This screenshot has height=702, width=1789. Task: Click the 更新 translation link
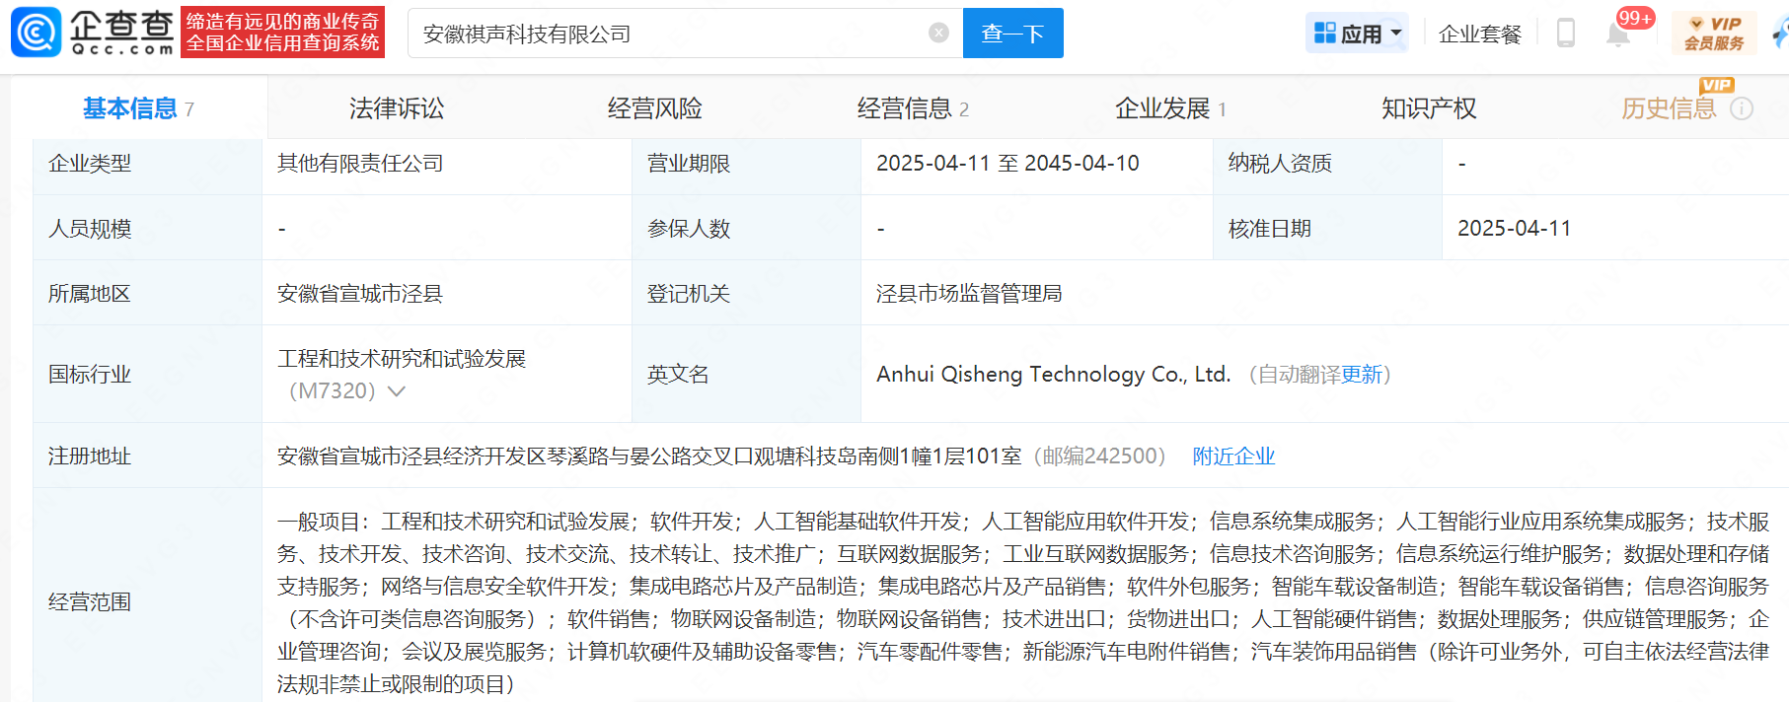pos(1362,375)
